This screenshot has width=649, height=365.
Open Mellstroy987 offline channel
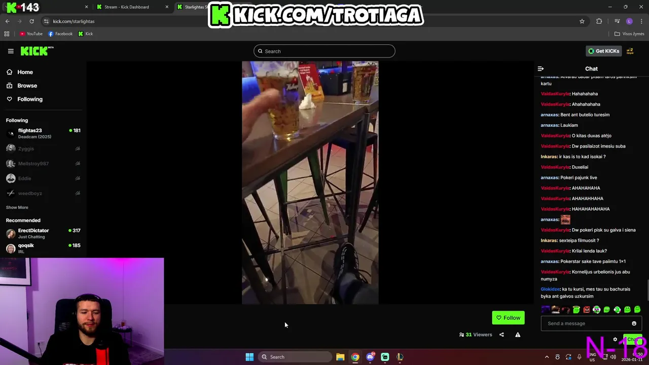44,163
